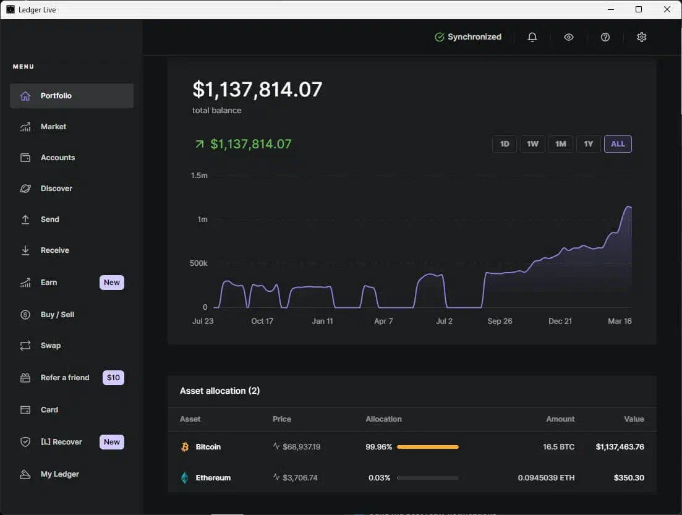Select the ALL chart range
This screenshot has width=682, height=515.
point(618,144)
